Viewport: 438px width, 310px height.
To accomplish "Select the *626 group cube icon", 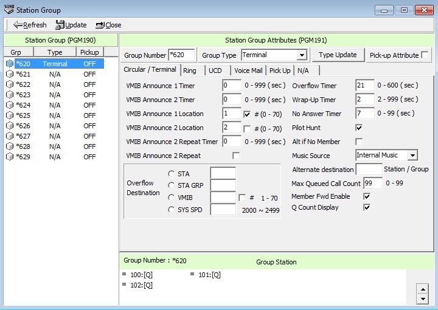I will coord(9,126).
